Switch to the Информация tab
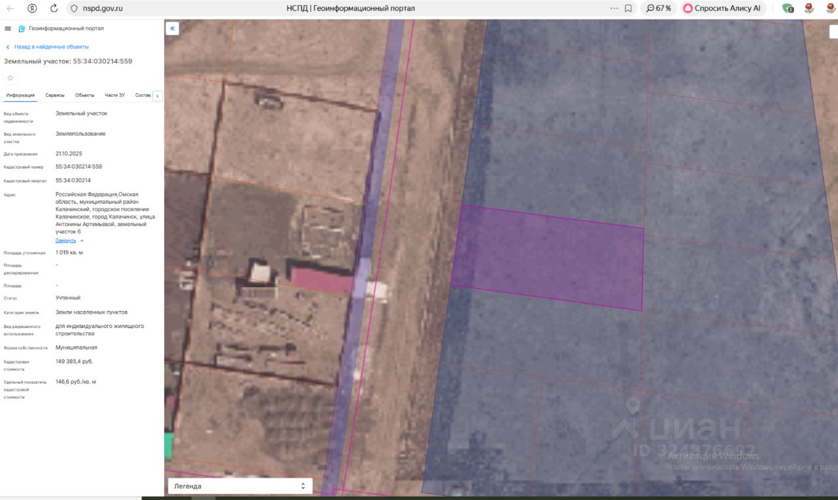Screen dimensions: 838x500 point(20,95)
